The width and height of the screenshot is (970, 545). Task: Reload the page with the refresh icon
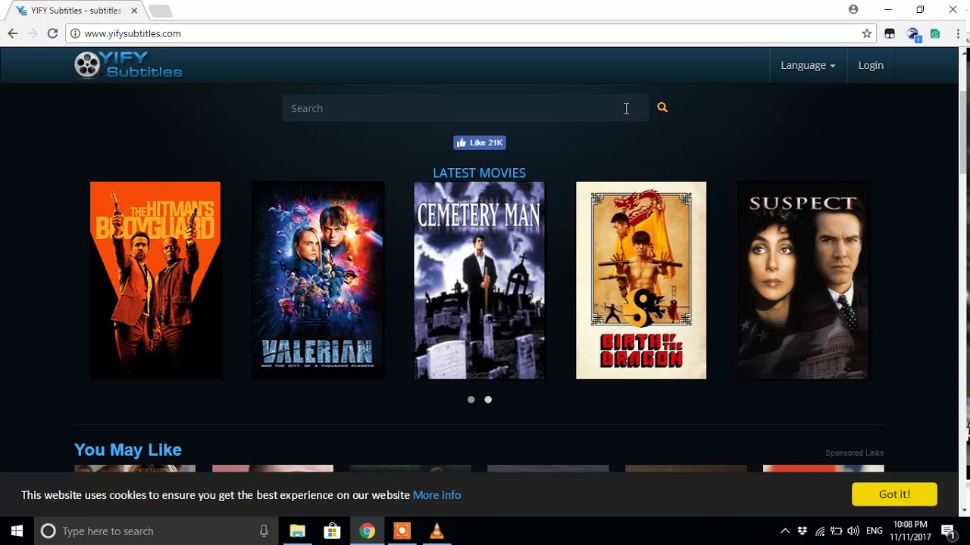[x=52, y=33]
